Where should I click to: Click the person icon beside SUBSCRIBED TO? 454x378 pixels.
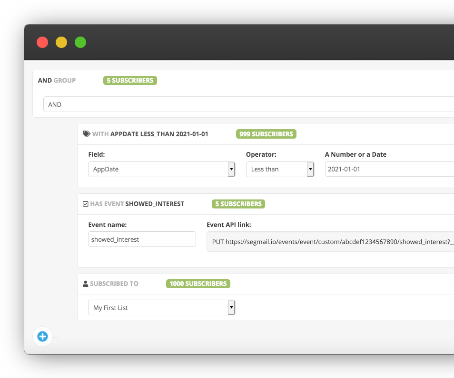coord(85,283)
